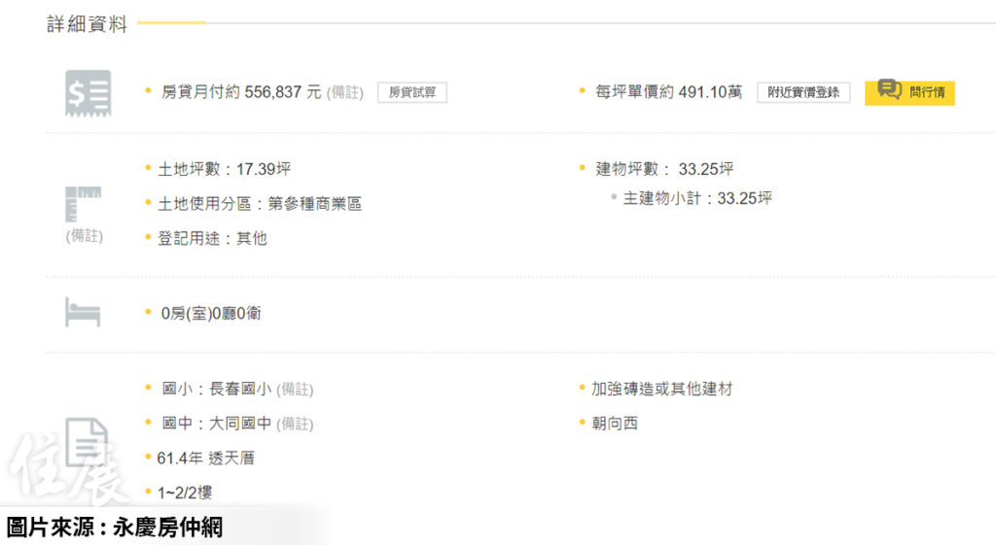Open the 備註 note next to 大同國中

point(295,425)
